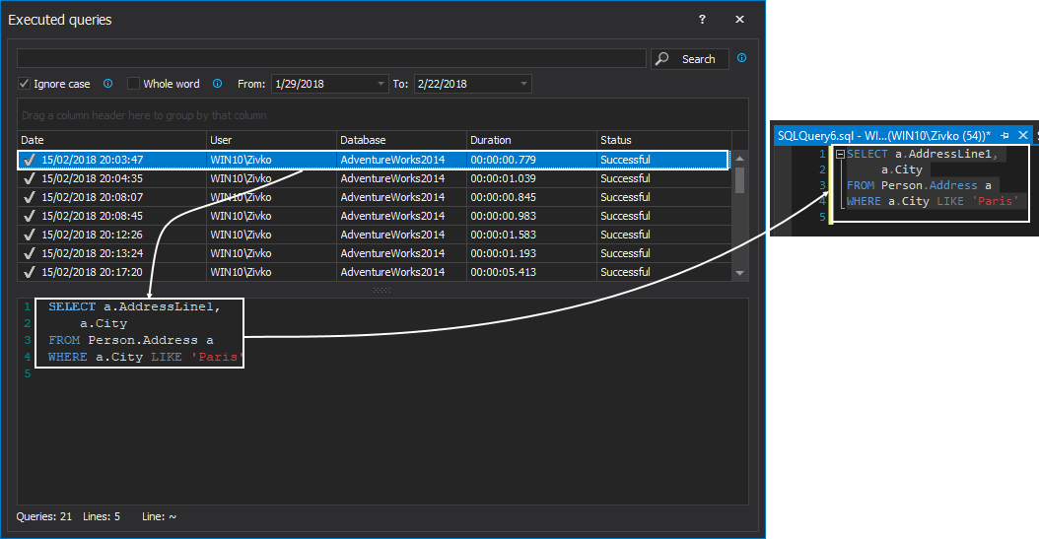The width and height of the screenshot is (1039, 539).
Task: Open the To date dropdown
Action: coord(523,85)
